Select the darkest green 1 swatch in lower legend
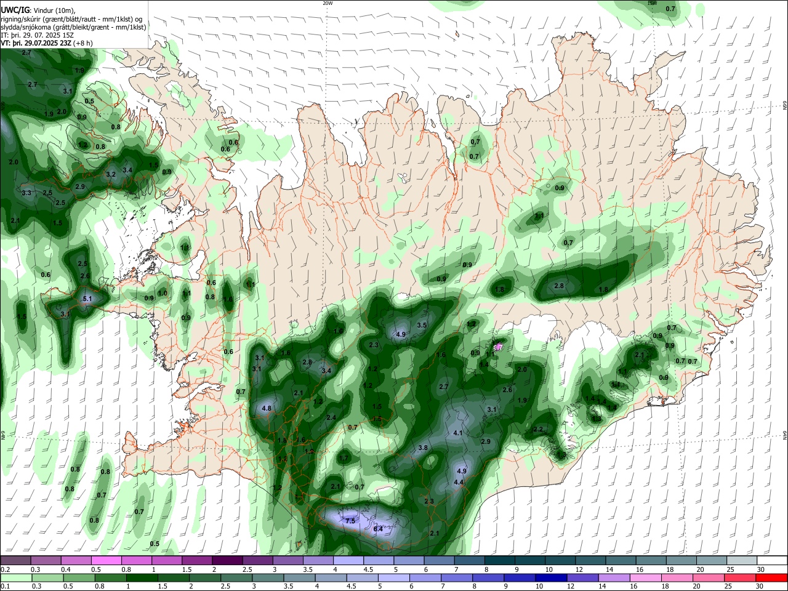Viewport: 788px width, 591px height. 142,578
